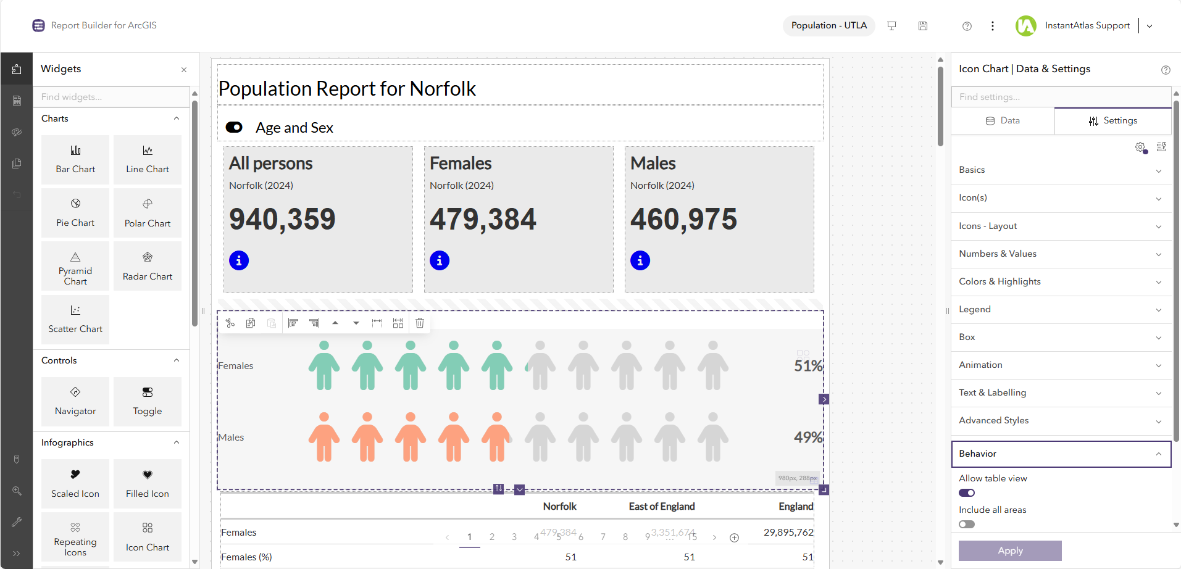The height and width of the screenshot is (569, 1181).
Task: Toggle the Age and Sex section switch
Action: click(234, 127)
